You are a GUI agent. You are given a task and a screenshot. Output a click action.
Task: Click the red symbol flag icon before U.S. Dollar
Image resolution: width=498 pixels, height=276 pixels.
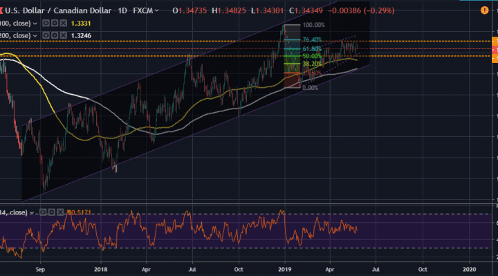click(x=1, y=11)
